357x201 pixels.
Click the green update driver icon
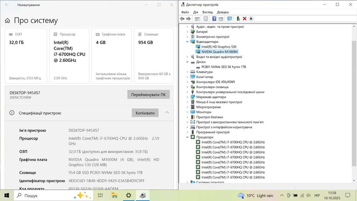(238, 19)
